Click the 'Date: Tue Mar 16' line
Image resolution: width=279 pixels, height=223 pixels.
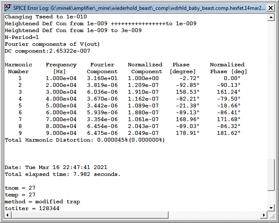[x=56, y=167]
